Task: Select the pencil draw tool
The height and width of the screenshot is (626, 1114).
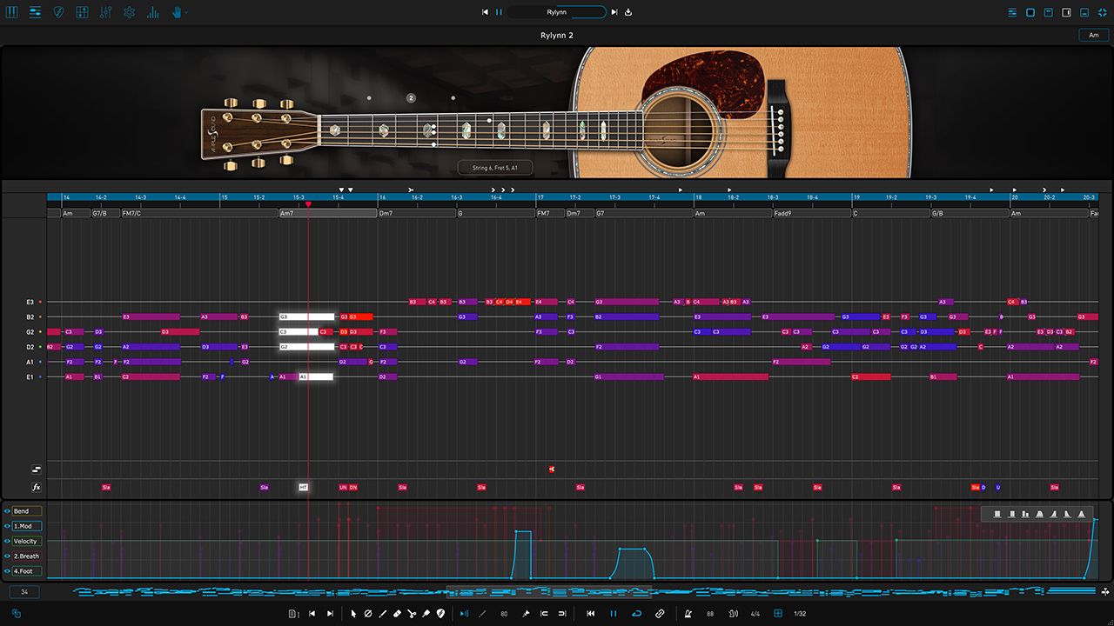Action: click(x=382, y=614)
